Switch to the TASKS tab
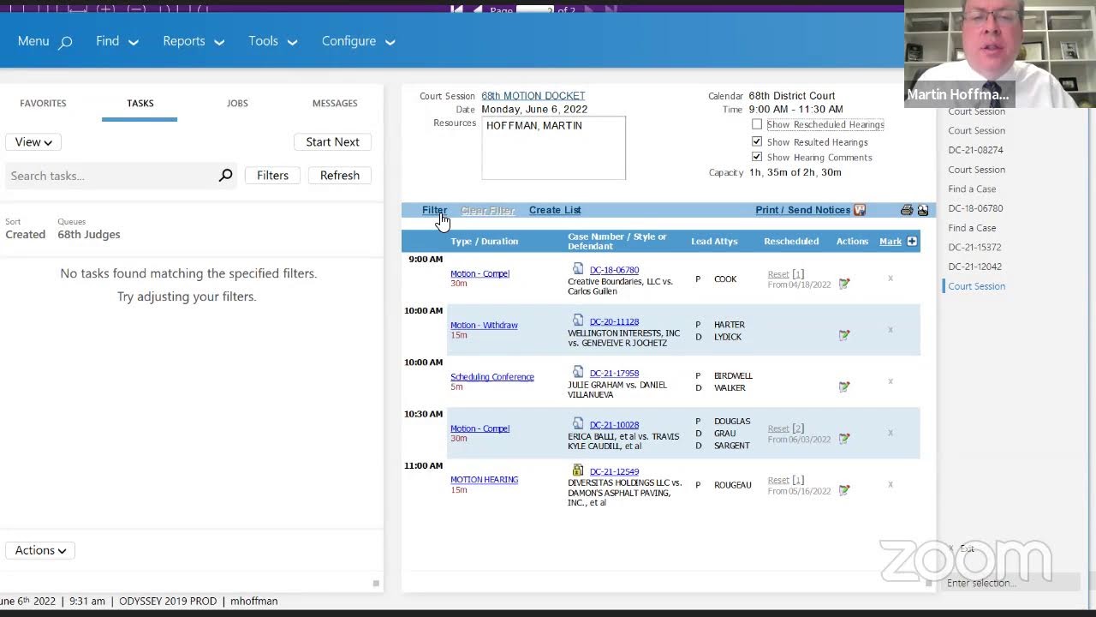This screenshot has width=1096, height=617. coord(140,103)
